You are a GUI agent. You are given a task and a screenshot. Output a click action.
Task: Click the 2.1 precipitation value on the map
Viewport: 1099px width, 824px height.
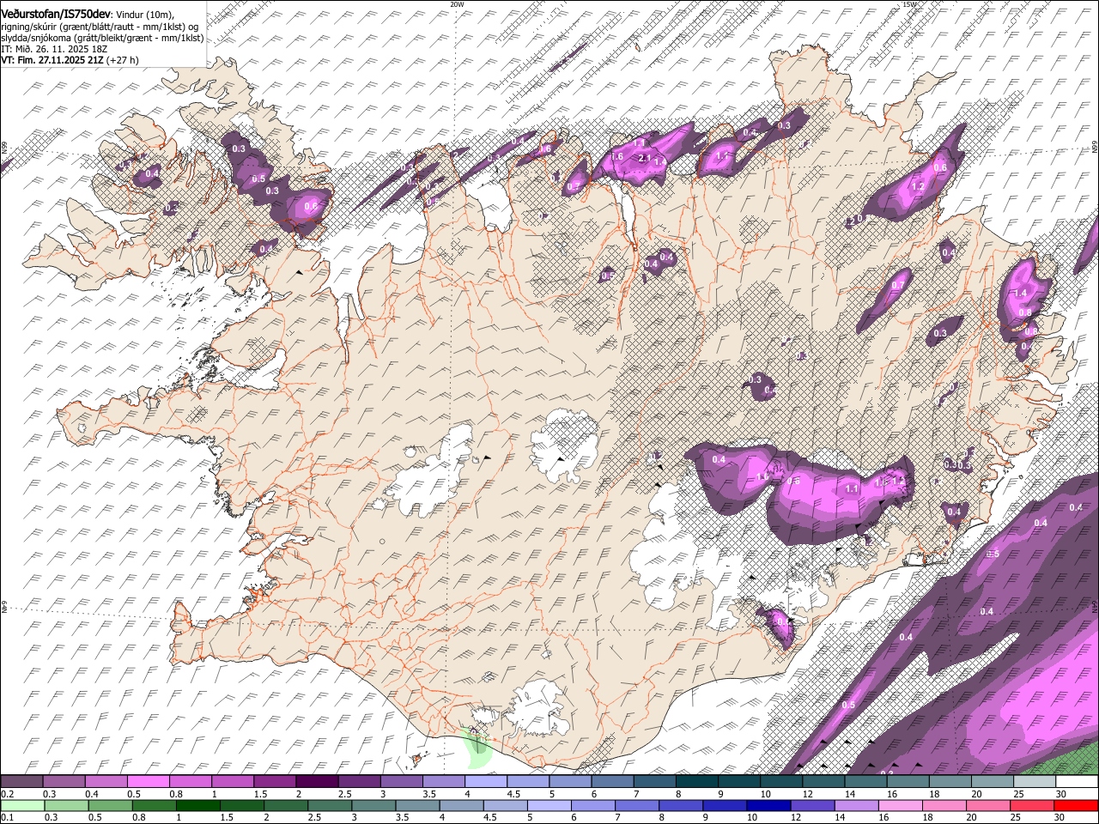[646, 158]
